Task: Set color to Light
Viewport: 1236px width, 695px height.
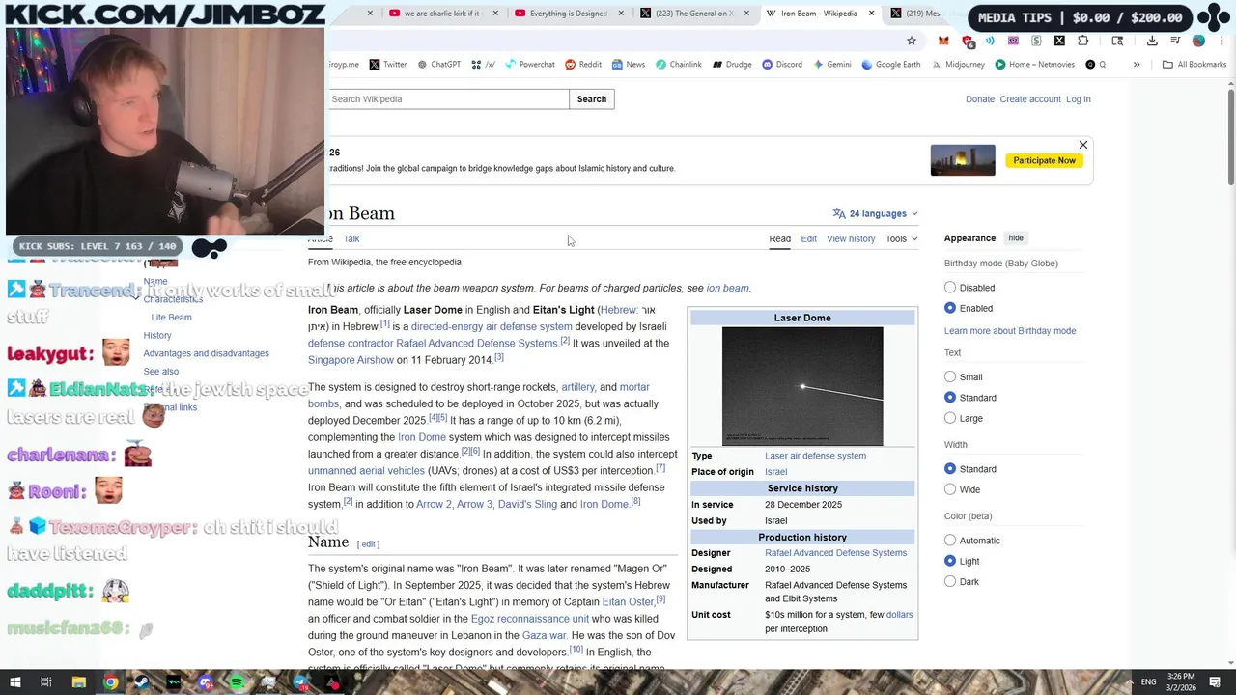Action: pyautogui.click(x=950, y=561)
